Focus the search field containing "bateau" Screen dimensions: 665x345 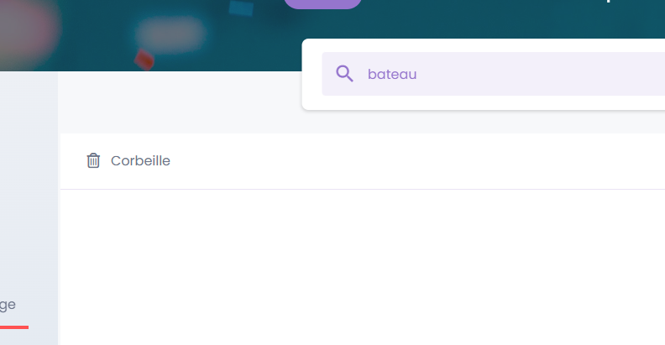tap(493, 74)
